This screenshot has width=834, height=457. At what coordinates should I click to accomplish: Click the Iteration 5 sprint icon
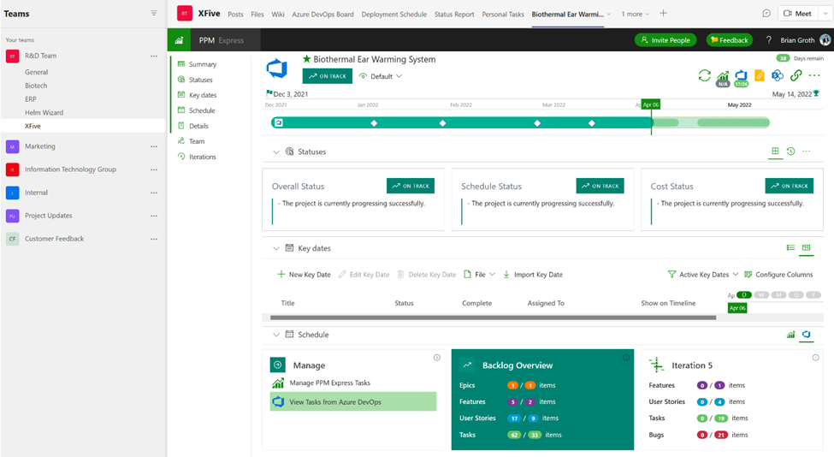click(657, 365)
